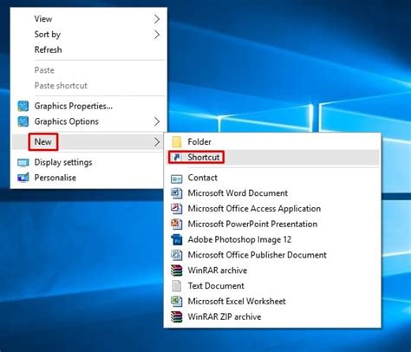Select Graphics Options menu text
Viewport: 411px width, 352px height.
(x=67, y=121)
